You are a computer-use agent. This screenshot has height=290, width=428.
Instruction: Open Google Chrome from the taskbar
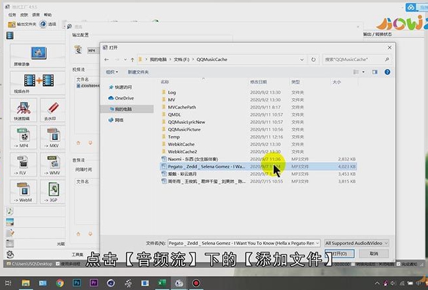pos(60,283)
